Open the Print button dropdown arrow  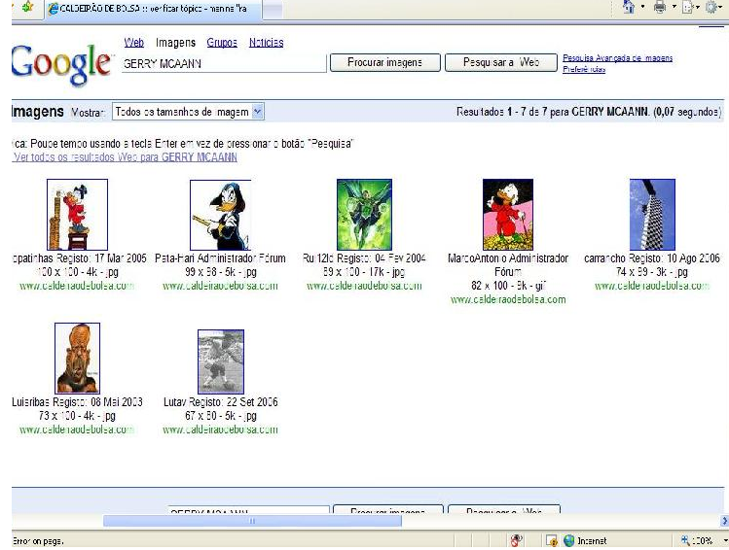tap(674, 7)
